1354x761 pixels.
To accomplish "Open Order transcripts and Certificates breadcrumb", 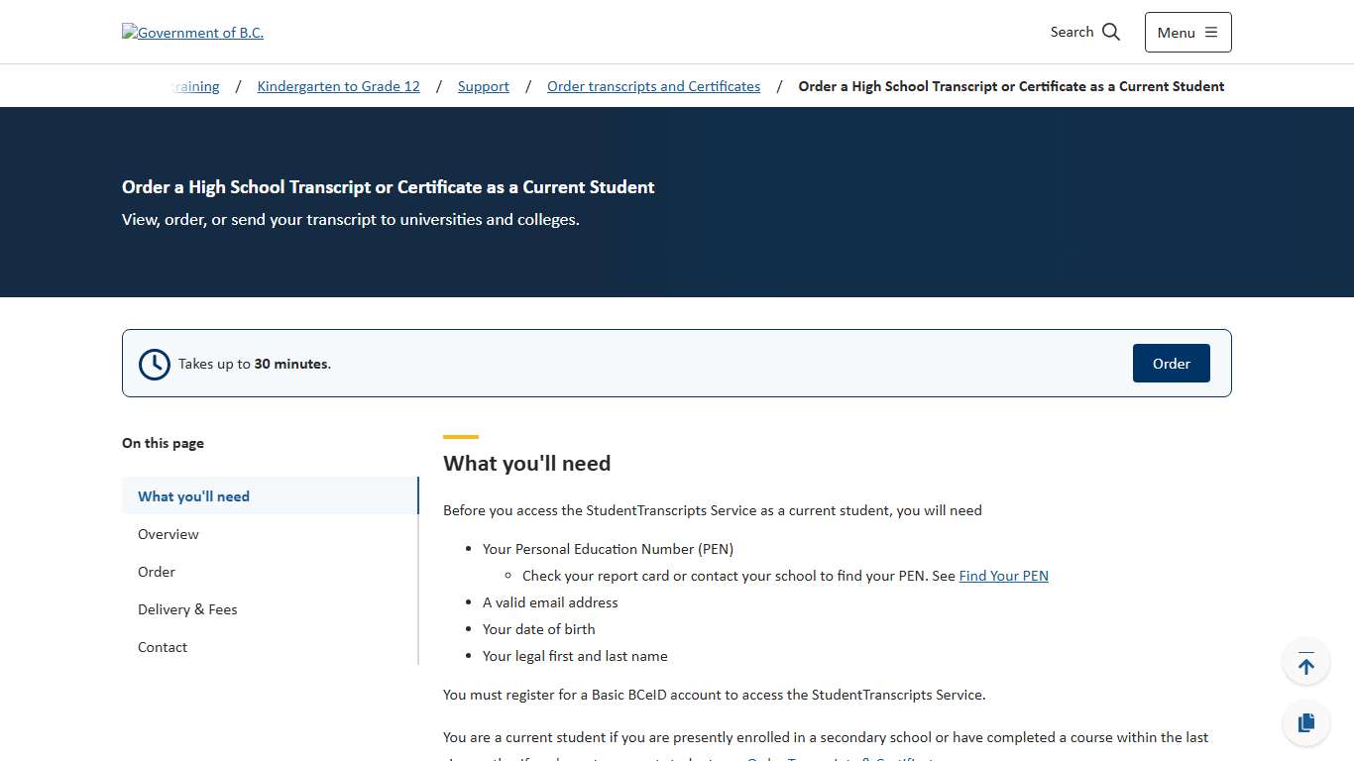I will 653,86.
